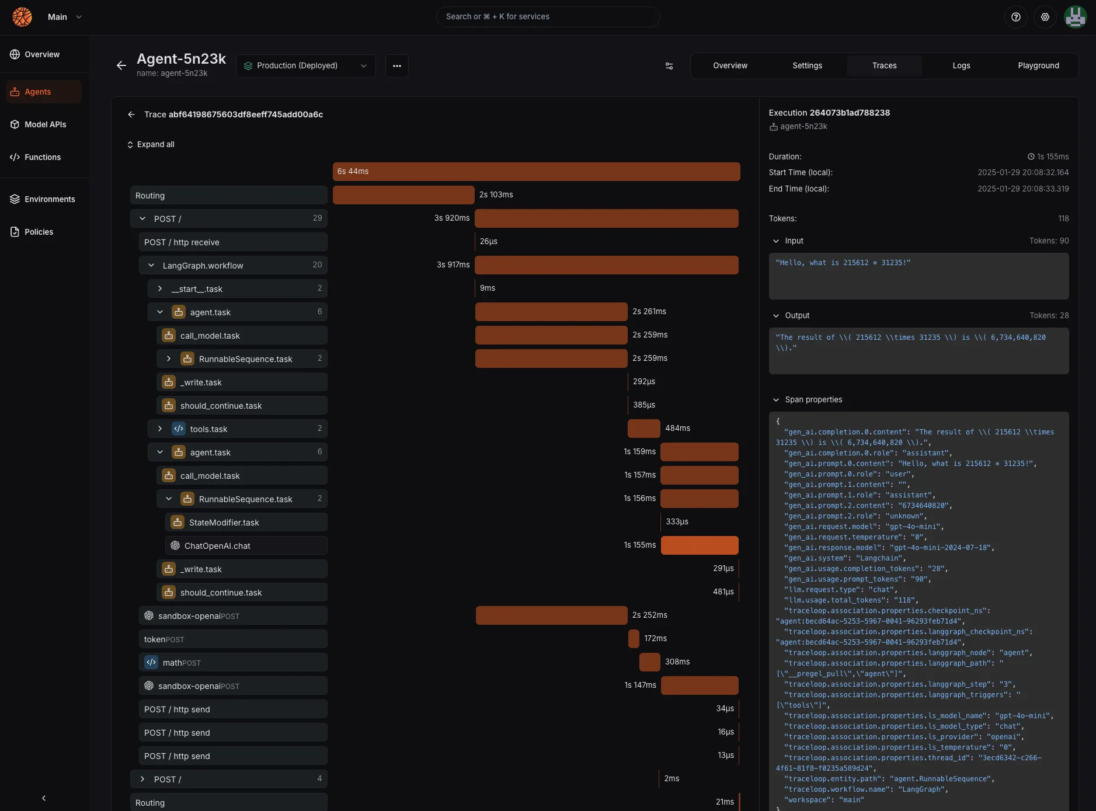
Task: Open the Playground tab
Action: [x=1039, y=65]
